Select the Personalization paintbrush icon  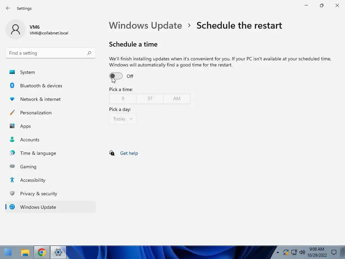[x=12, y=113]
